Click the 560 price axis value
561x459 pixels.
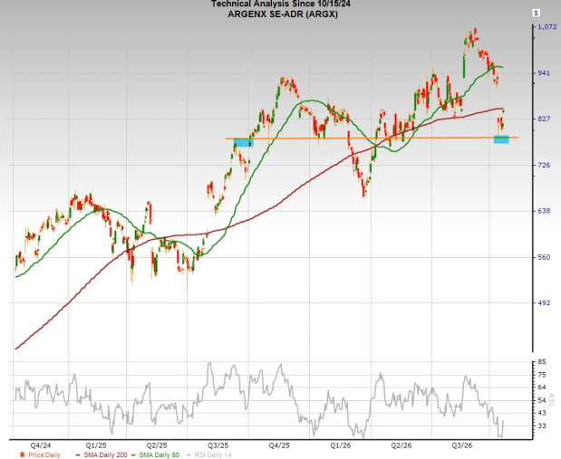tap(544, 257)
